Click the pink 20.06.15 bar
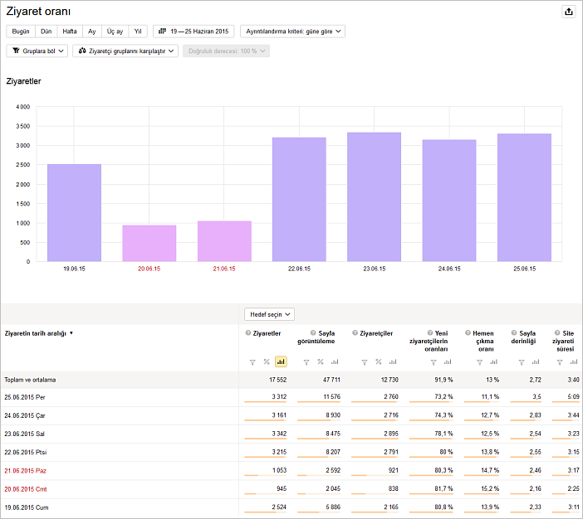This screenshot has height=519, width=583. (x=149, y=243)
